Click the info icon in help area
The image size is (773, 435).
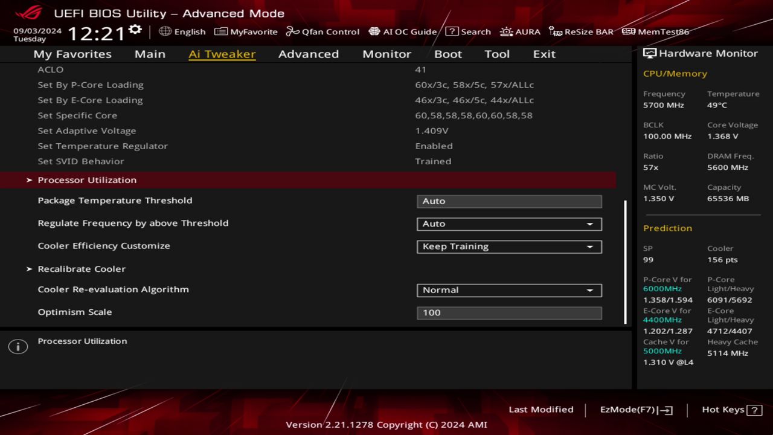(x=18, y=347)
